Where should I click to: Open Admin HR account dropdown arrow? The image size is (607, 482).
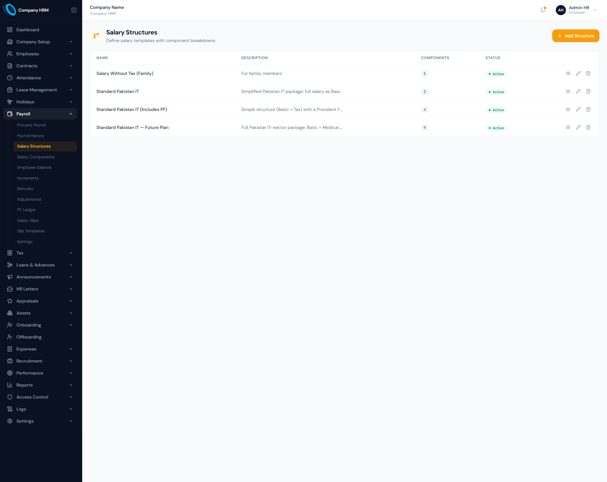point(595,10)
